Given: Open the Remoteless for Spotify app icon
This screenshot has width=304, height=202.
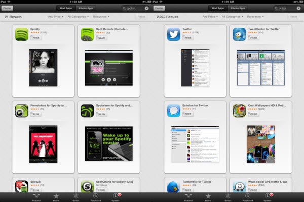Looking at the screenshot, I should tap(22, 111).
